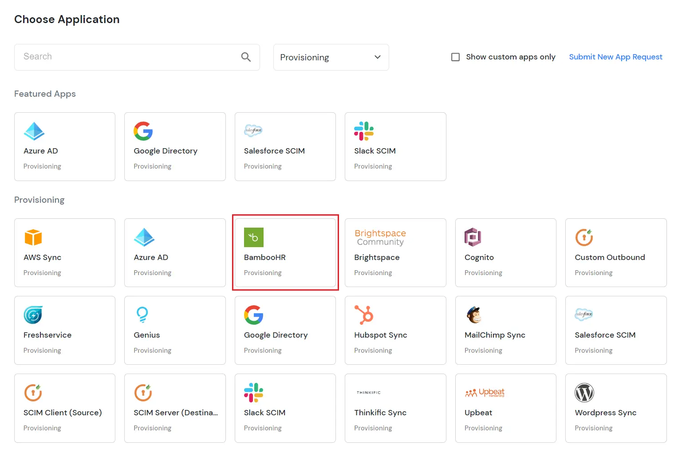This screenshot has height=449, width=682.
Task: Click Provisioning label under Freshservice
Action: tap(42, 351)
